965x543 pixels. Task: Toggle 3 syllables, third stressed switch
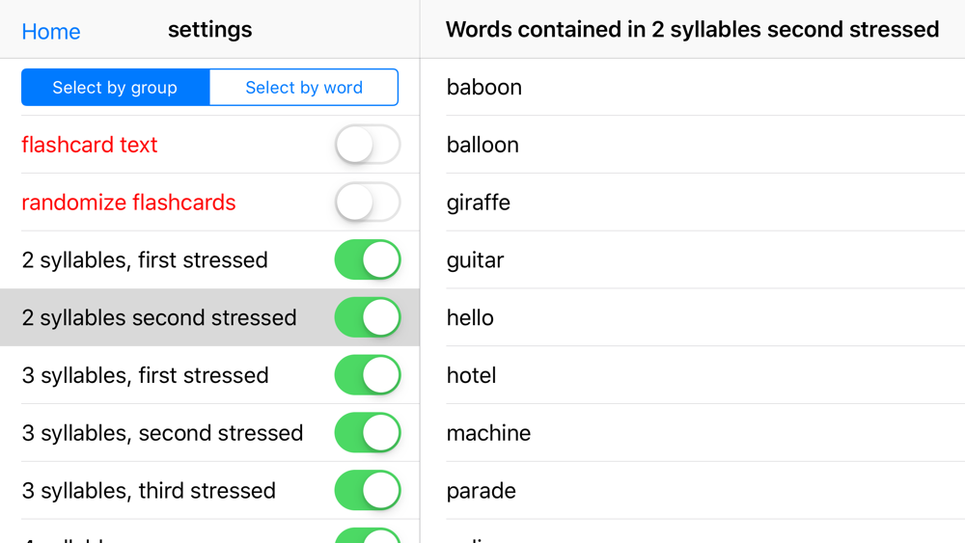click(x=368, y=491)
